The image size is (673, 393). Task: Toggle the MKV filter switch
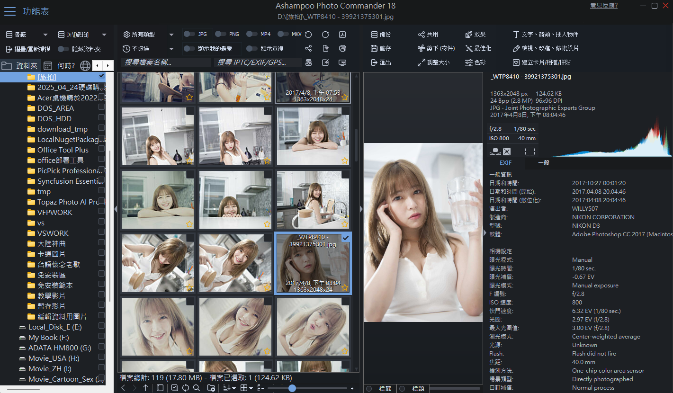click(283, 34)
